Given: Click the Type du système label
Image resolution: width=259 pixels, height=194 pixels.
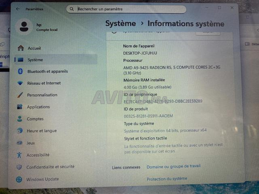Looking at the screenshot, I should pos(139,124).
